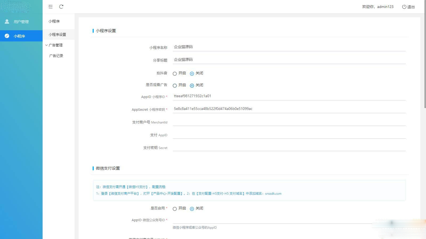Collapse the sidebar with the menu-fold icon

51,7
